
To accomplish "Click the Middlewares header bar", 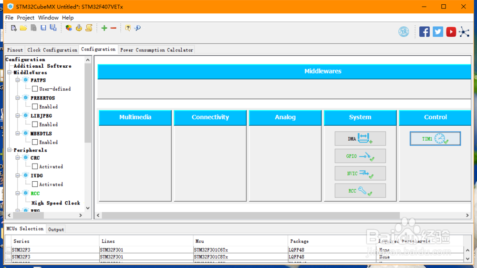I will (284, 71).
